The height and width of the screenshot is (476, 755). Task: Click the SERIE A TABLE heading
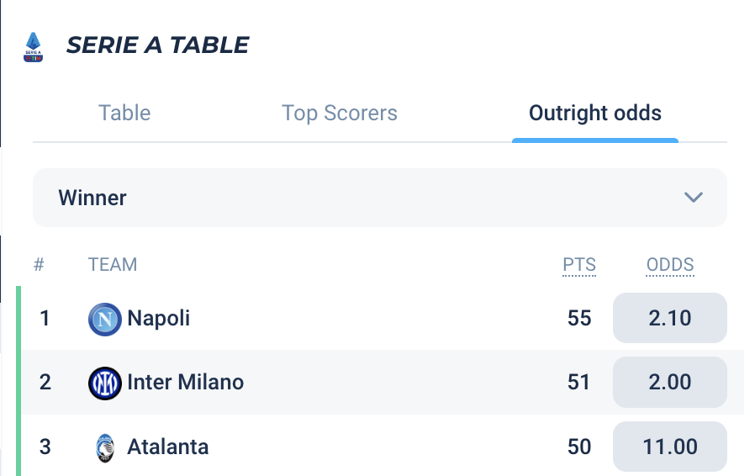(157, 45)
